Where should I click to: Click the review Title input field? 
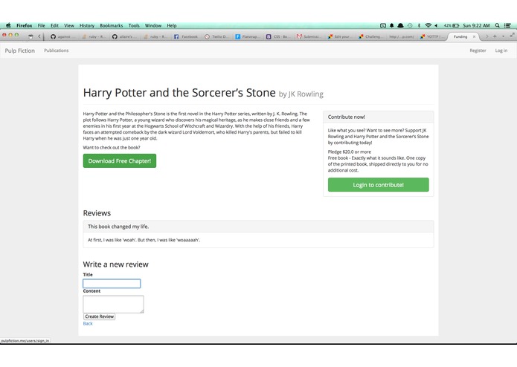[112, 283]
